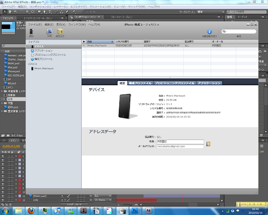Click the After Effects taskbar icon
Screen dimensions: 268x215
click(148, 210)
